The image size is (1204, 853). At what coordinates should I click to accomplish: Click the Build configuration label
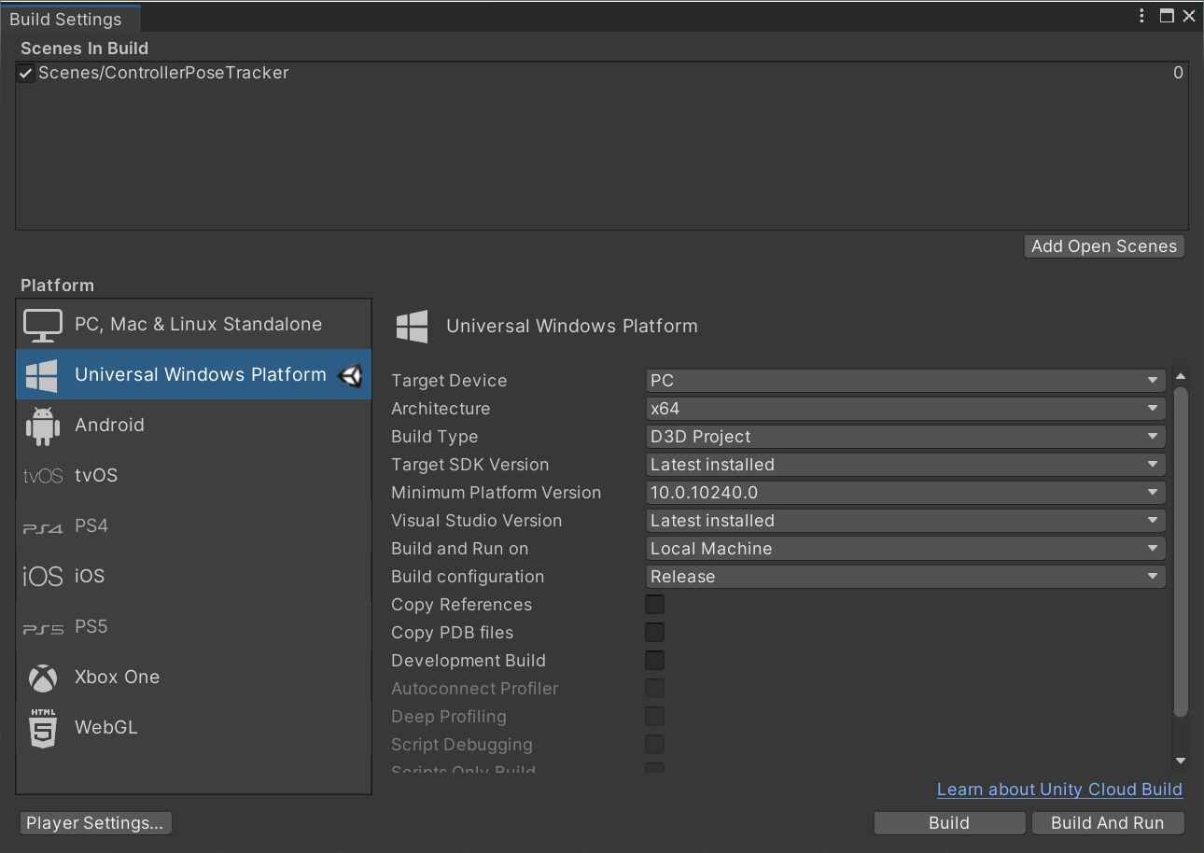tap(468, 577)
